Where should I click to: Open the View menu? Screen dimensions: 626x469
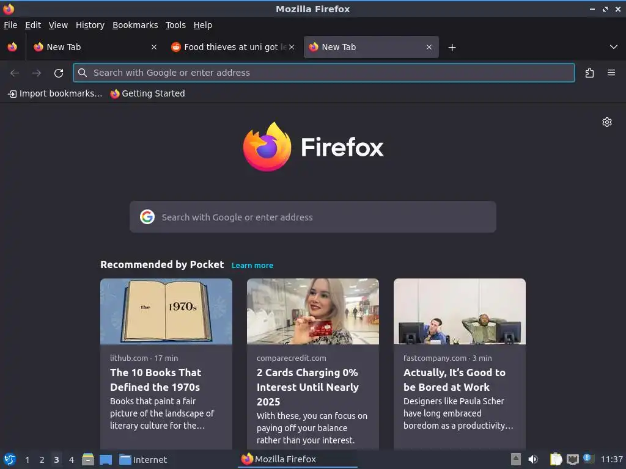[x=58, y=25]
